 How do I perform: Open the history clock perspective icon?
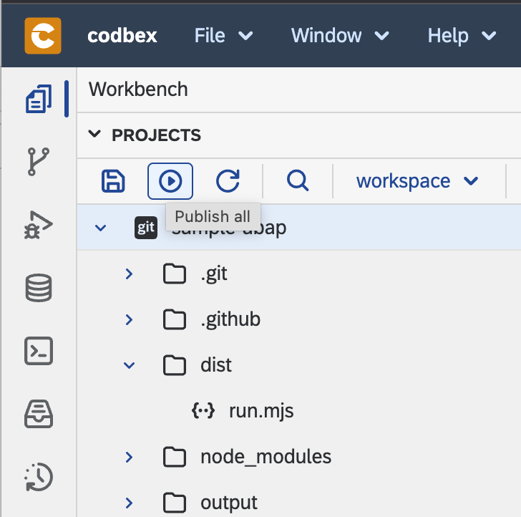pyautogui.click(x=39, y=477)
